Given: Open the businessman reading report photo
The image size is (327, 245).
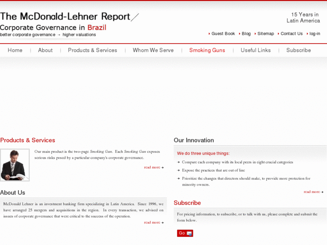Looking at the screenshot, I should pos(15,165).
